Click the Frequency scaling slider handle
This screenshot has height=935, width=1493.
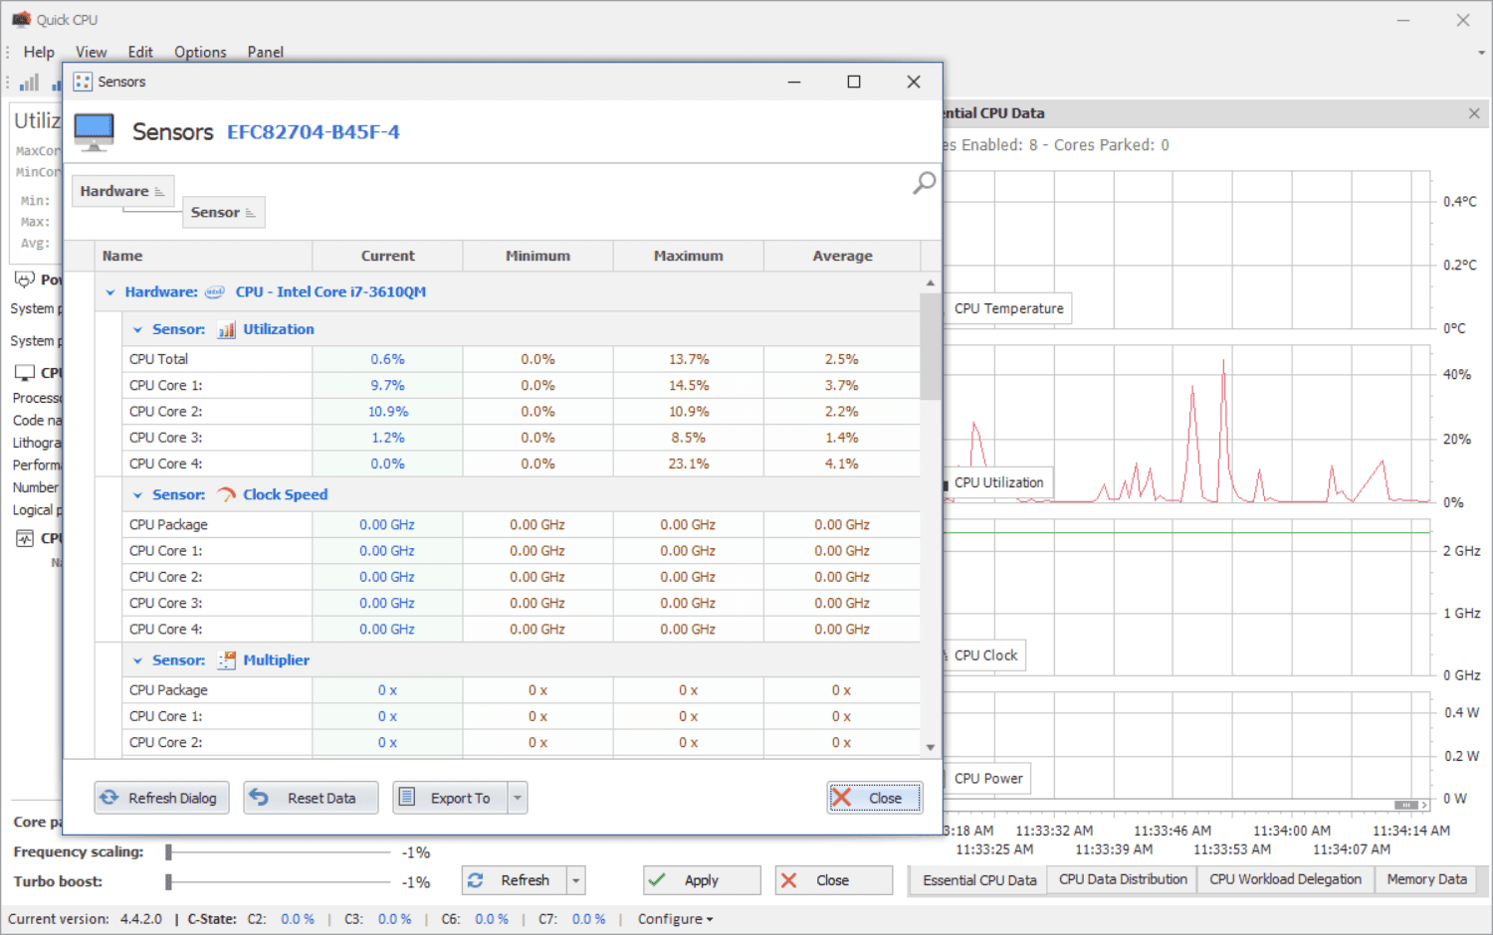coord(169,852)
